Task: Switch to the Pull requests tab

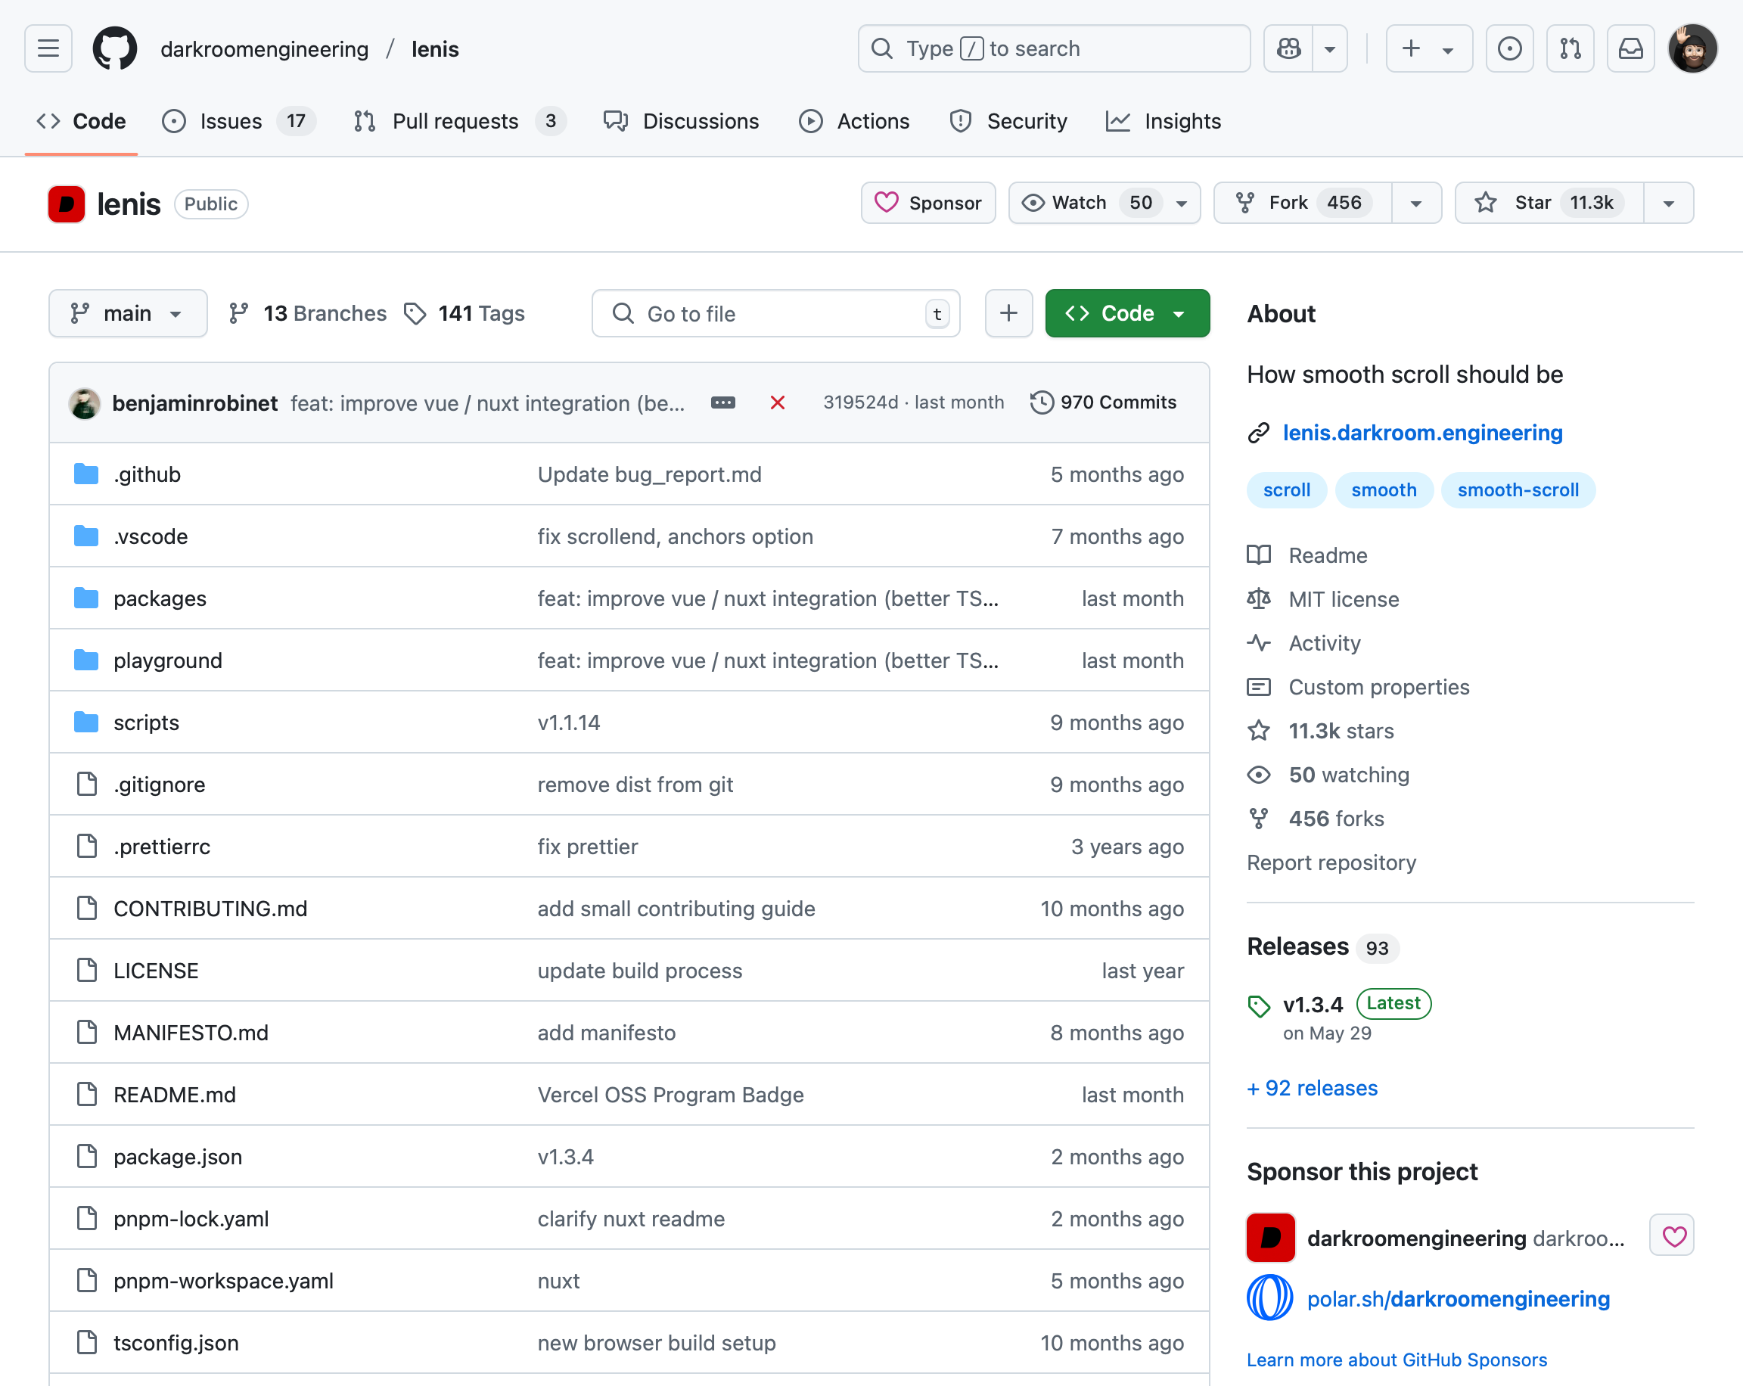Action: tap(457, 121)
